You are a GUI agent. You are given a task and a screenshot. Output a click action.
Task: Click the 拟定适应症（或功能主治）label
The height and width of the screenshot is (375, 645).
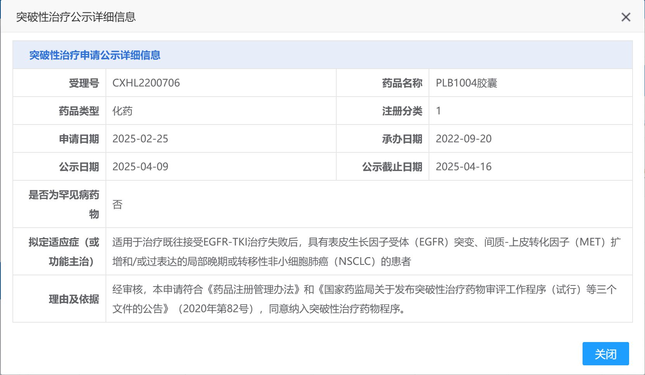[x=64, y=252]
